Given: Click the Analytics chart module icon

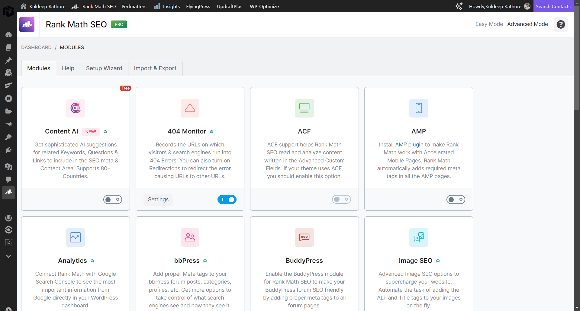Looking at the screenshot, I should (x=76, y=237).
